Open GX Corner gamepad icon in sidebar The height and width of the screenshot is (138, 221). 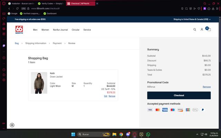click(4, 14)
